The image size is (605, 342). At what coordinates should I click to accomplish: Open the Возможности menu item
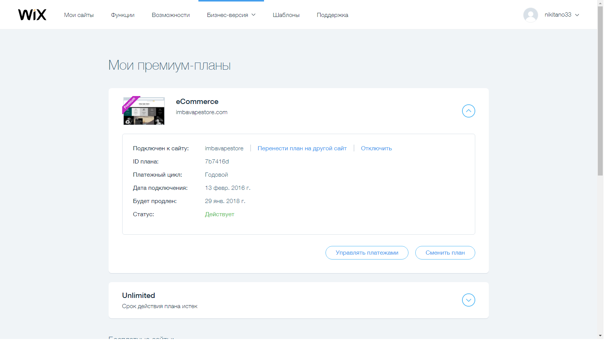[170, 15]
